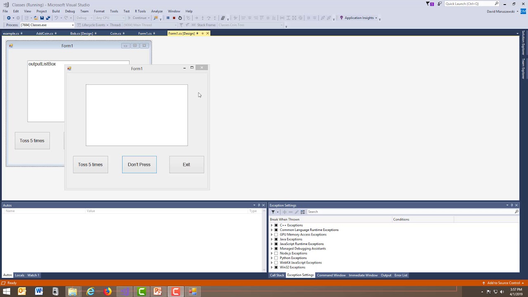Open the Format menu
This screenshot has height=297, width=528.
[99, 11]
